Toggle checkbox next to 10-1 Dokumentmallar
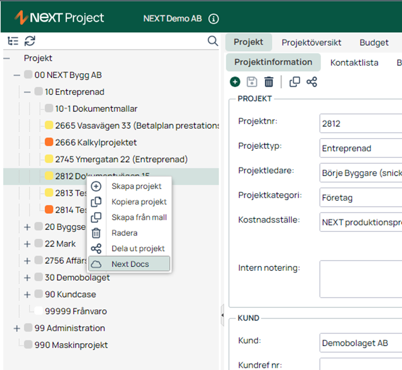Image resolution: width=402 pixels, height=370 pixels. (x=49, y=108)
